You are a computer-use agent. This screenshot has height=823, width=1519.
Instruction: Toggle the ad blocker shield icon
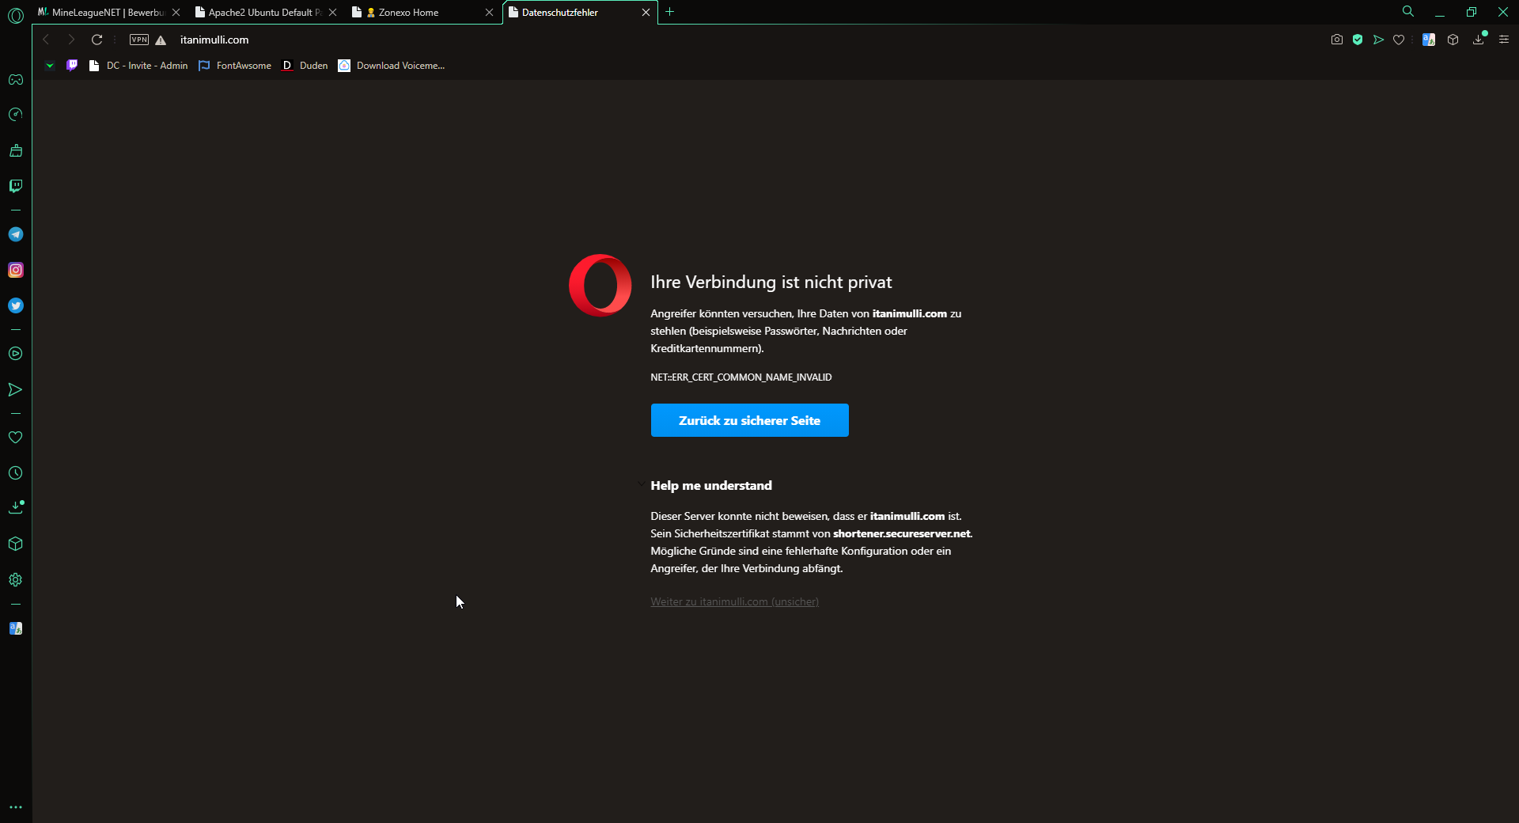point(1358,40)
